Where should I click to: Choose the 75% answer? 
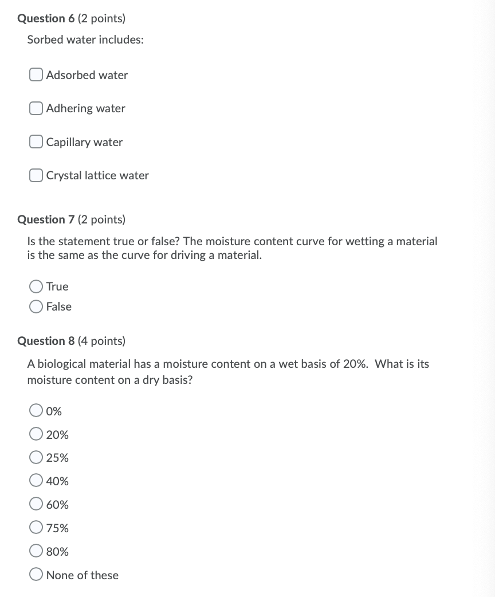click(36, 528)
